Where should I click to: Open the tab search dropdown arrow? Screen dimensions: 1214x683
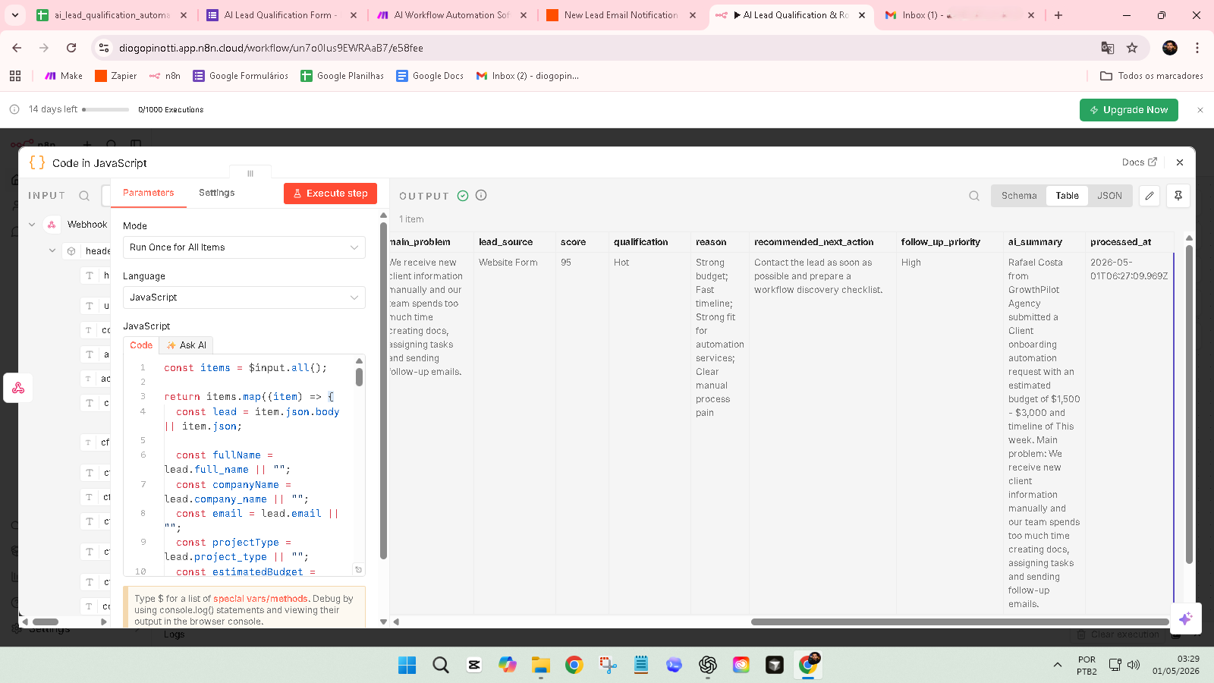click(x=15, y=15)
